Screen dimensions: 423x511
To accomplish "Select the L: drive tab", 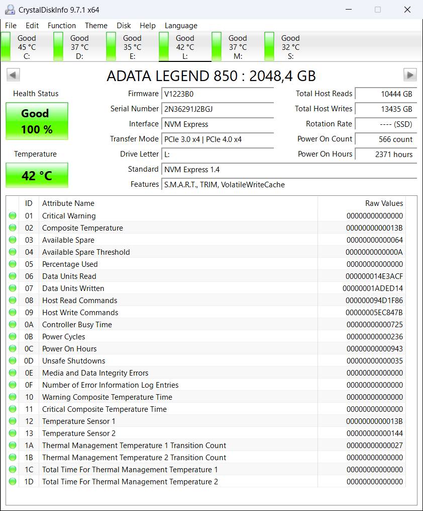I will coord(185,47).
